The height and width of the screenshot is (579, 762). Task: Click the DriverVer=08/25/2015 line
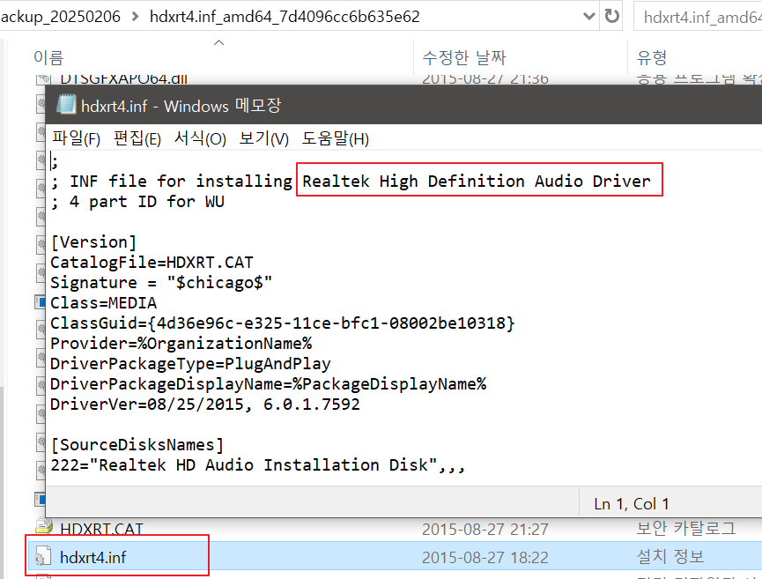click(205, 404)
